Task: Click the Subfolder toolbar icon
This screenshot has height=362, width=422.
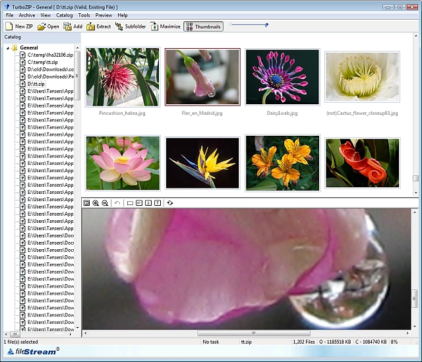Action: tap(119, 26)
